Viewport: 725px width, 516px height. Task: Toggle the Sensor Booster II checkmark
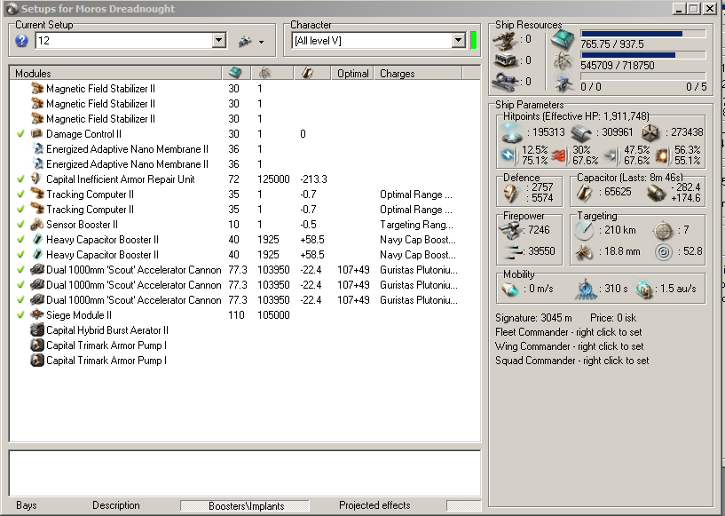point(20,225)
